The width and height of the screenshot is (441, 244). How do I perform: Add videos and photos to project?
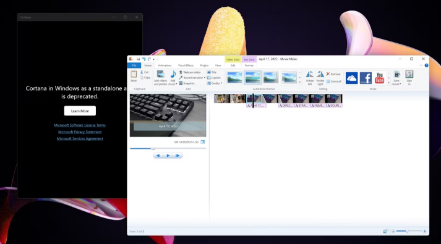(160, 78)
